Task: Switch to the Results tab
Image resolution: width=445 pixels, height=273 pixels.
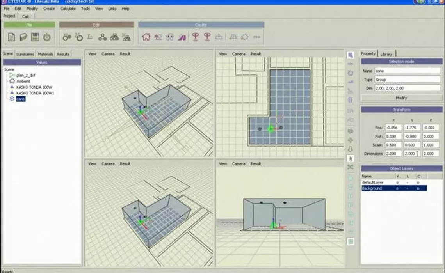Action: [63, 54]
